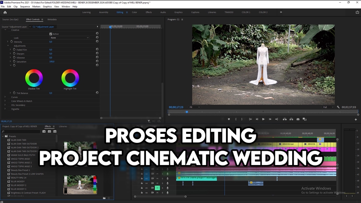Click the Effect Controls filter properties icon
This screenshot has width=361, height=203.
(x=149, y=121)
